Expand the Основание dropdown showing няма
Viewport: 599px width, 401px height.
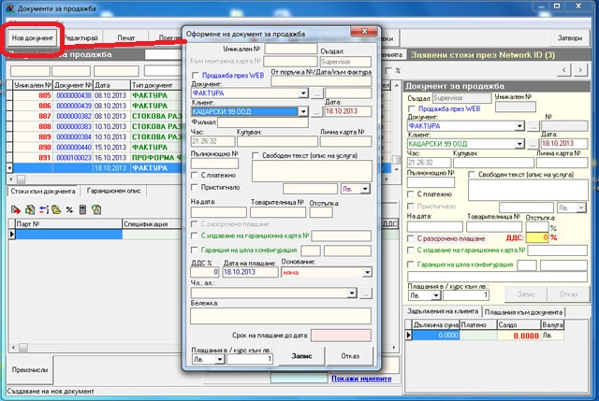pos(367,272)
